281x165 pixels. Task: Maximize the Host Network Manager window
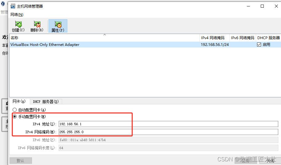(262, 6)
